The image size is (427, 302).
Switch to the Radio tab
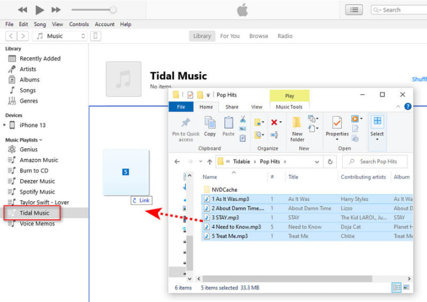pyautogui.click(x=285, y=36)
